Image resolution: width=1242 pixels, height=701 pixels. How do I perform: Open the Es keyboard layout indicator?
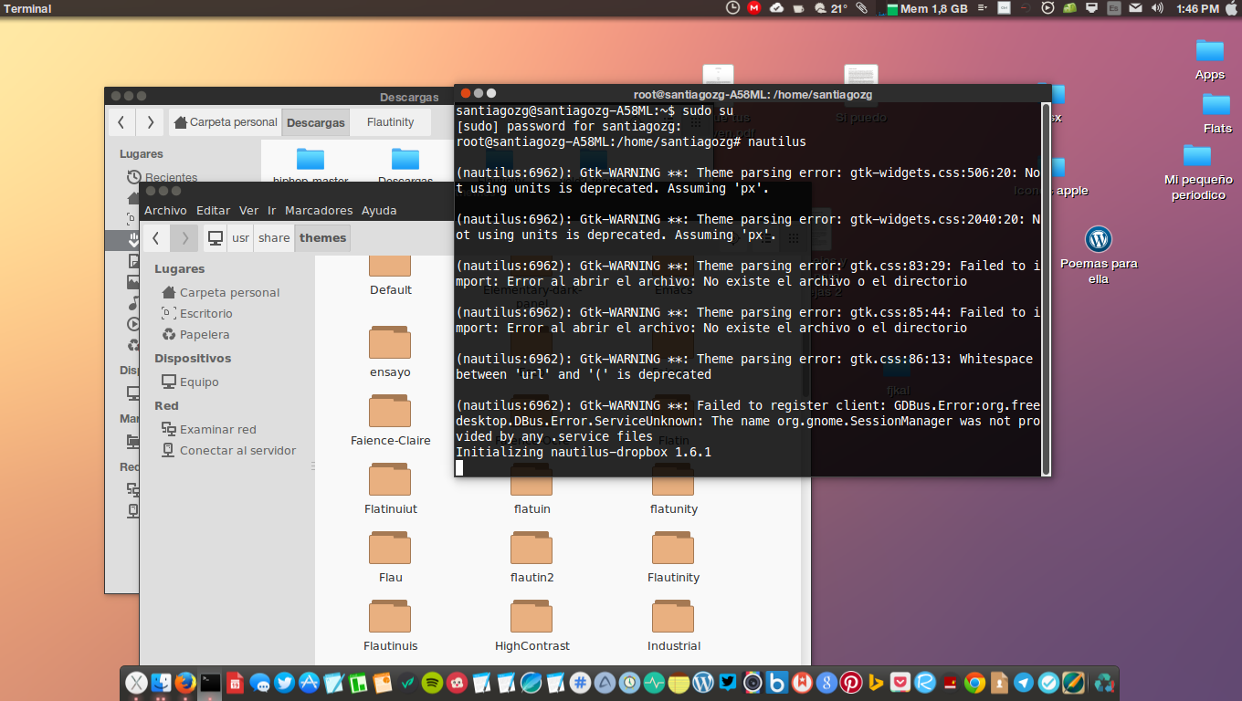tap(1114, 8)
